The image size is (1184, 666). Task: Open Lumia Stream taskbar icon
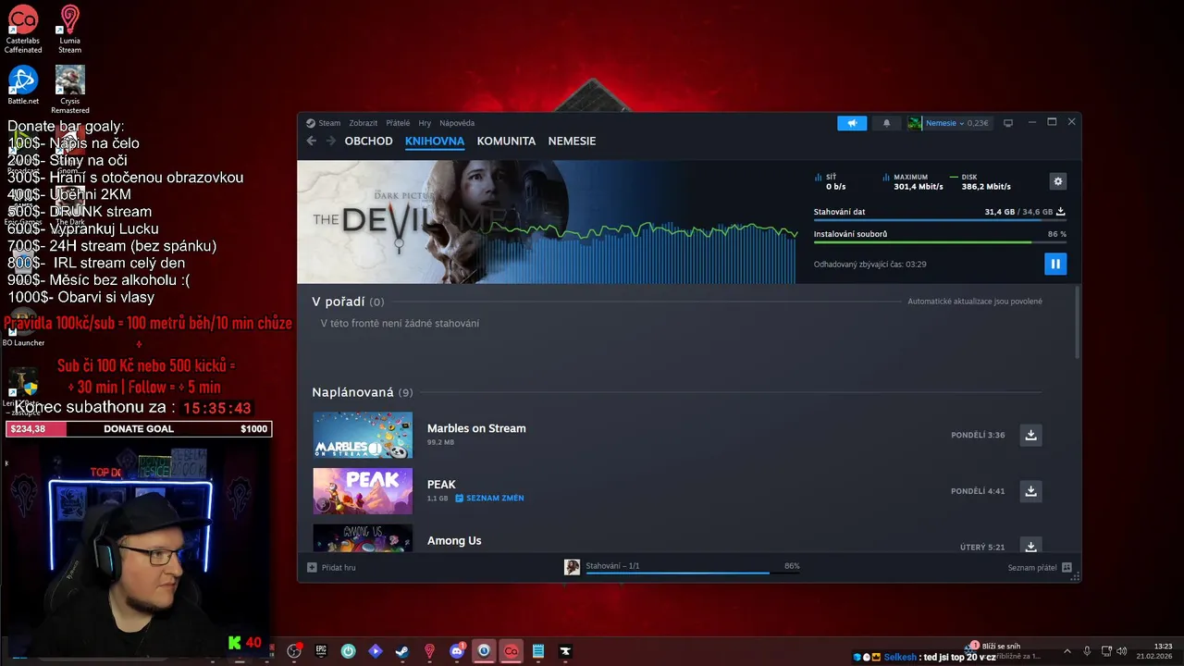coord(429,651)
